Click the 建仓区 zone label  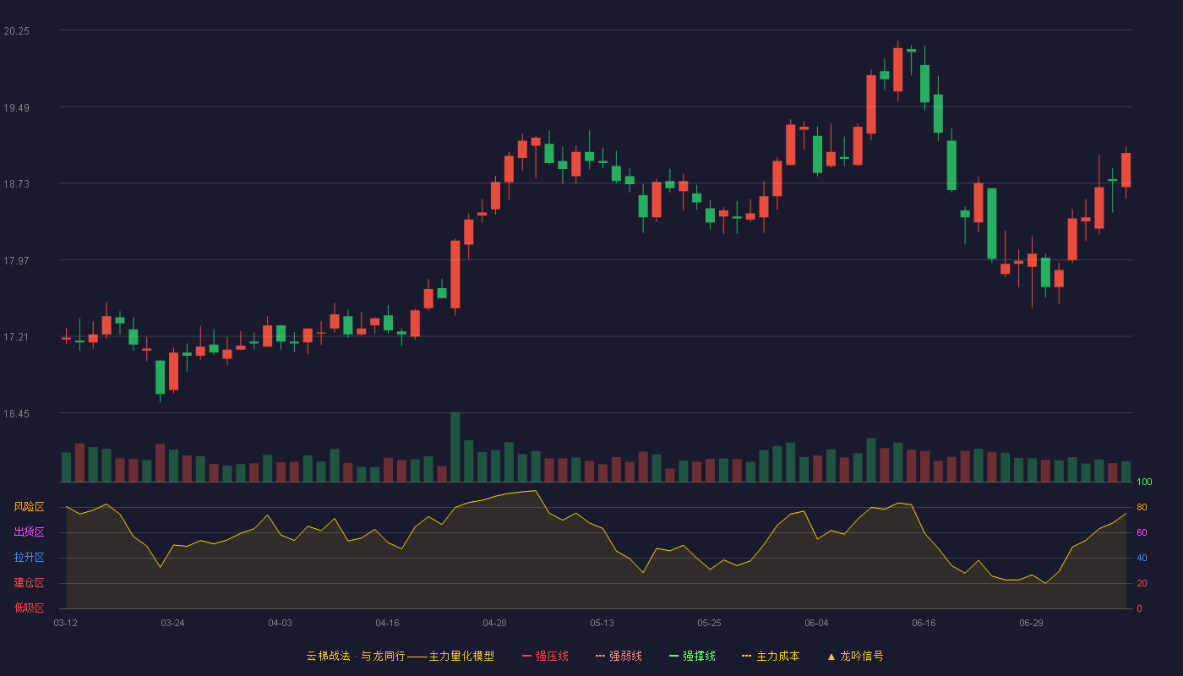29,583
